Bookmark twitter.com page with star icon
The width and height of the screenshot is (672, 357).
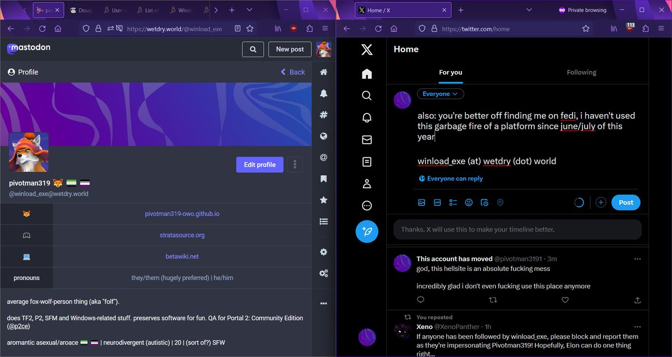[586, 29]
